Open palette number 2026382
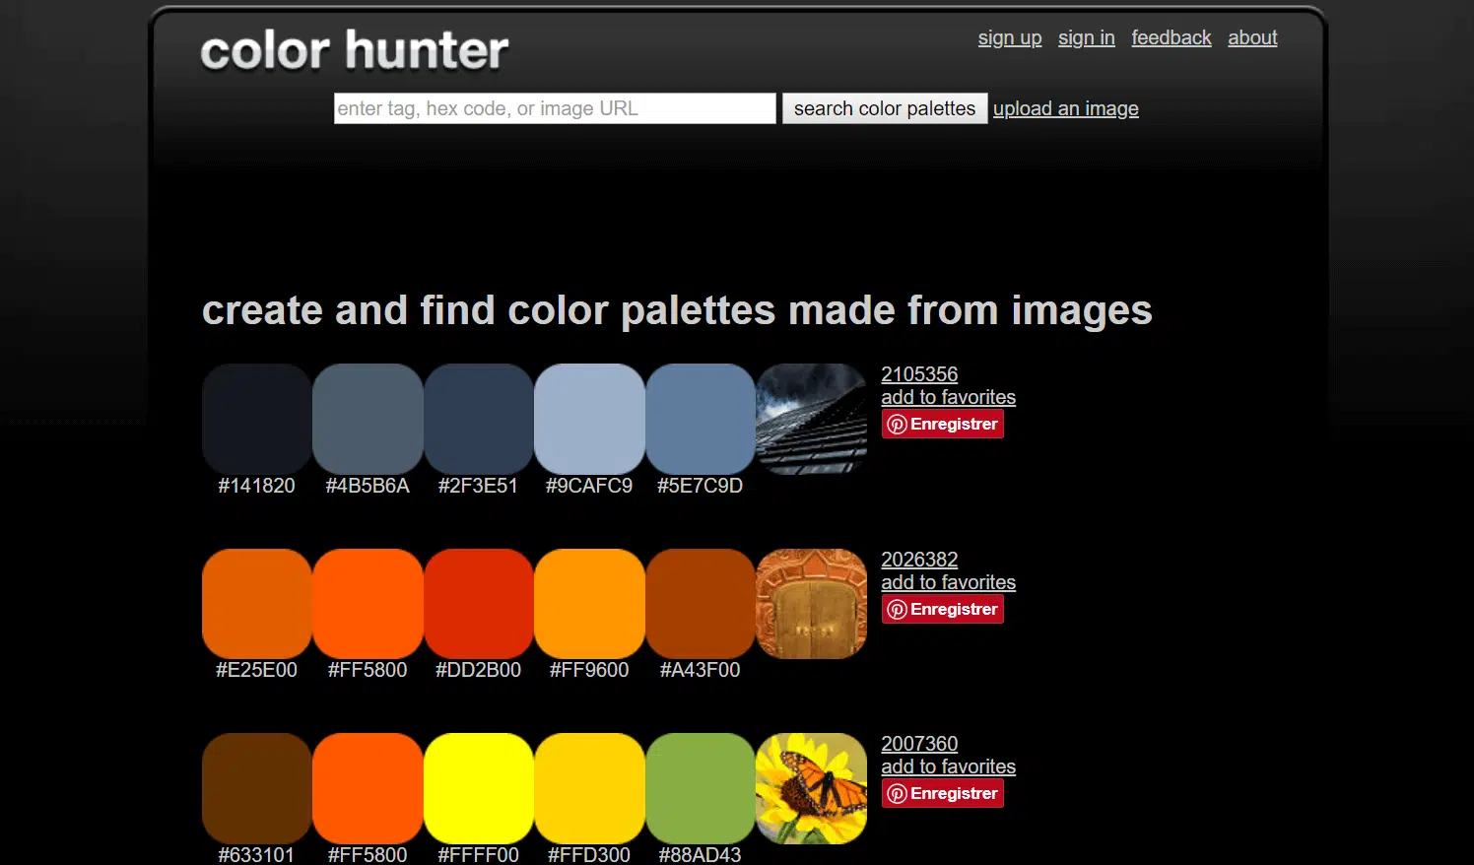 coord(919,560)
